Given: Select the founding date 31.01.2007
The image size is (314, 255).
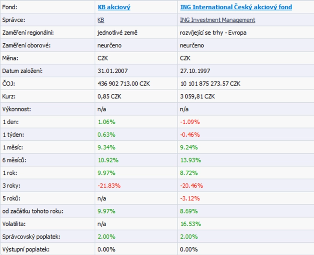Looking at the screenshot, I should pyautogui.click(x=113, y=71).
